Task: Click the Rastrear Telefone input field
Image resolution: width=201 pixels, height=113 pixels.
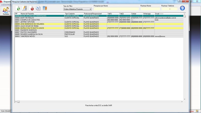Action: click(x=169, y=9)
